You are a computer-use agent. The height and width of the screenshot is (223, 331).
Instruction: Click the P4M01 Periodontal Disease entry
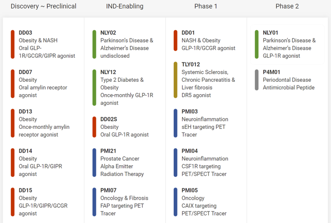point(288,80)
